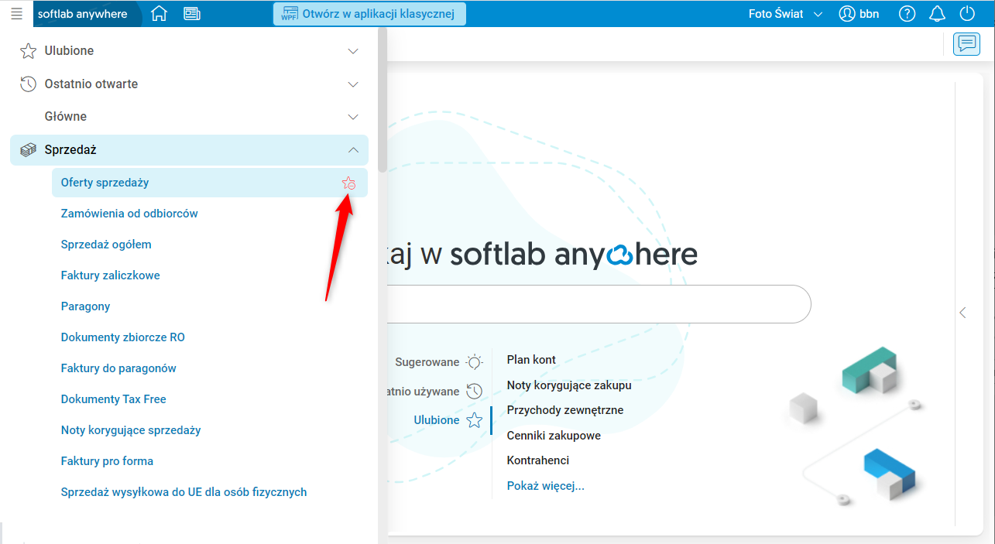
Task: Open Faktury zaliczkowe
Action: [110, 275]
